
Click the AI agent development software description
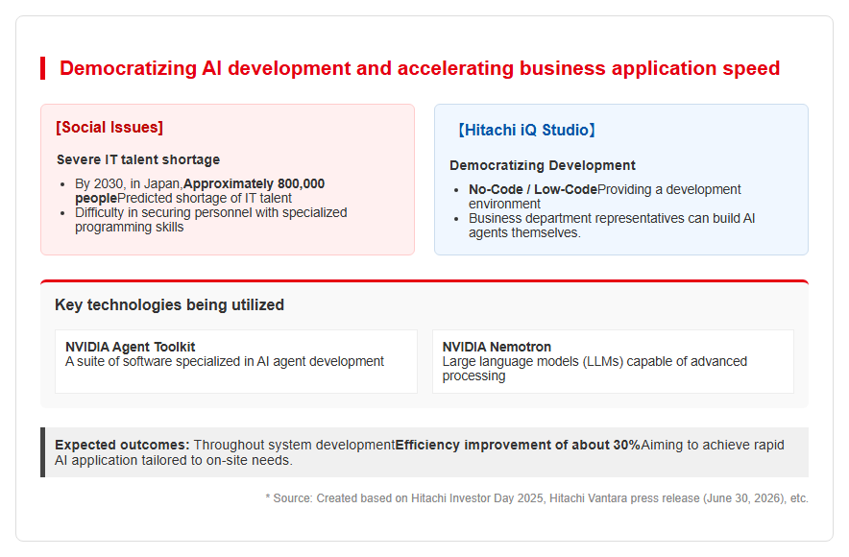(x=225, y=362)
